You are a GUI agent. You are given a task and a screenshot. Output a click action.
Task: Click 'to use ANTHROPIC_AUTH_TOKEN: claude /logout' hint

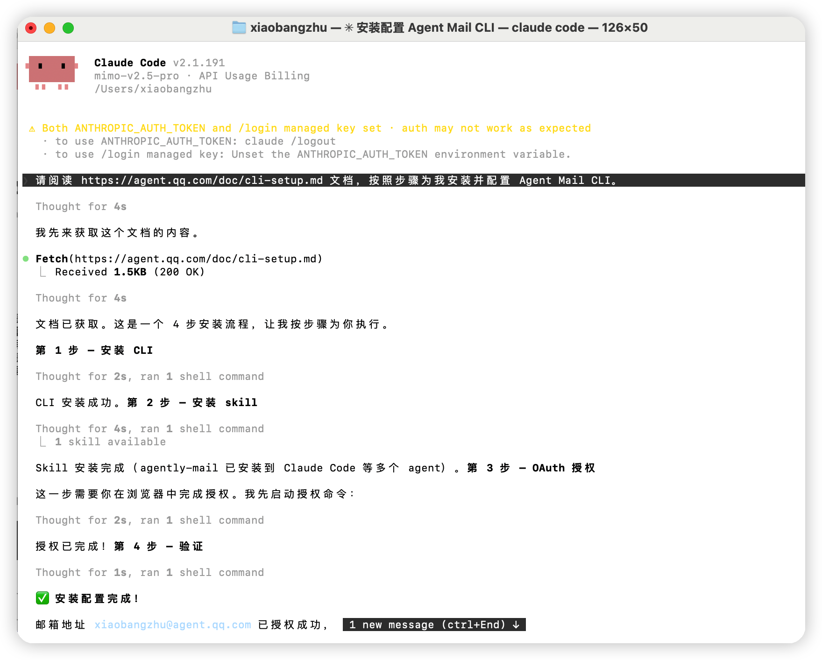tap(195, 141)
